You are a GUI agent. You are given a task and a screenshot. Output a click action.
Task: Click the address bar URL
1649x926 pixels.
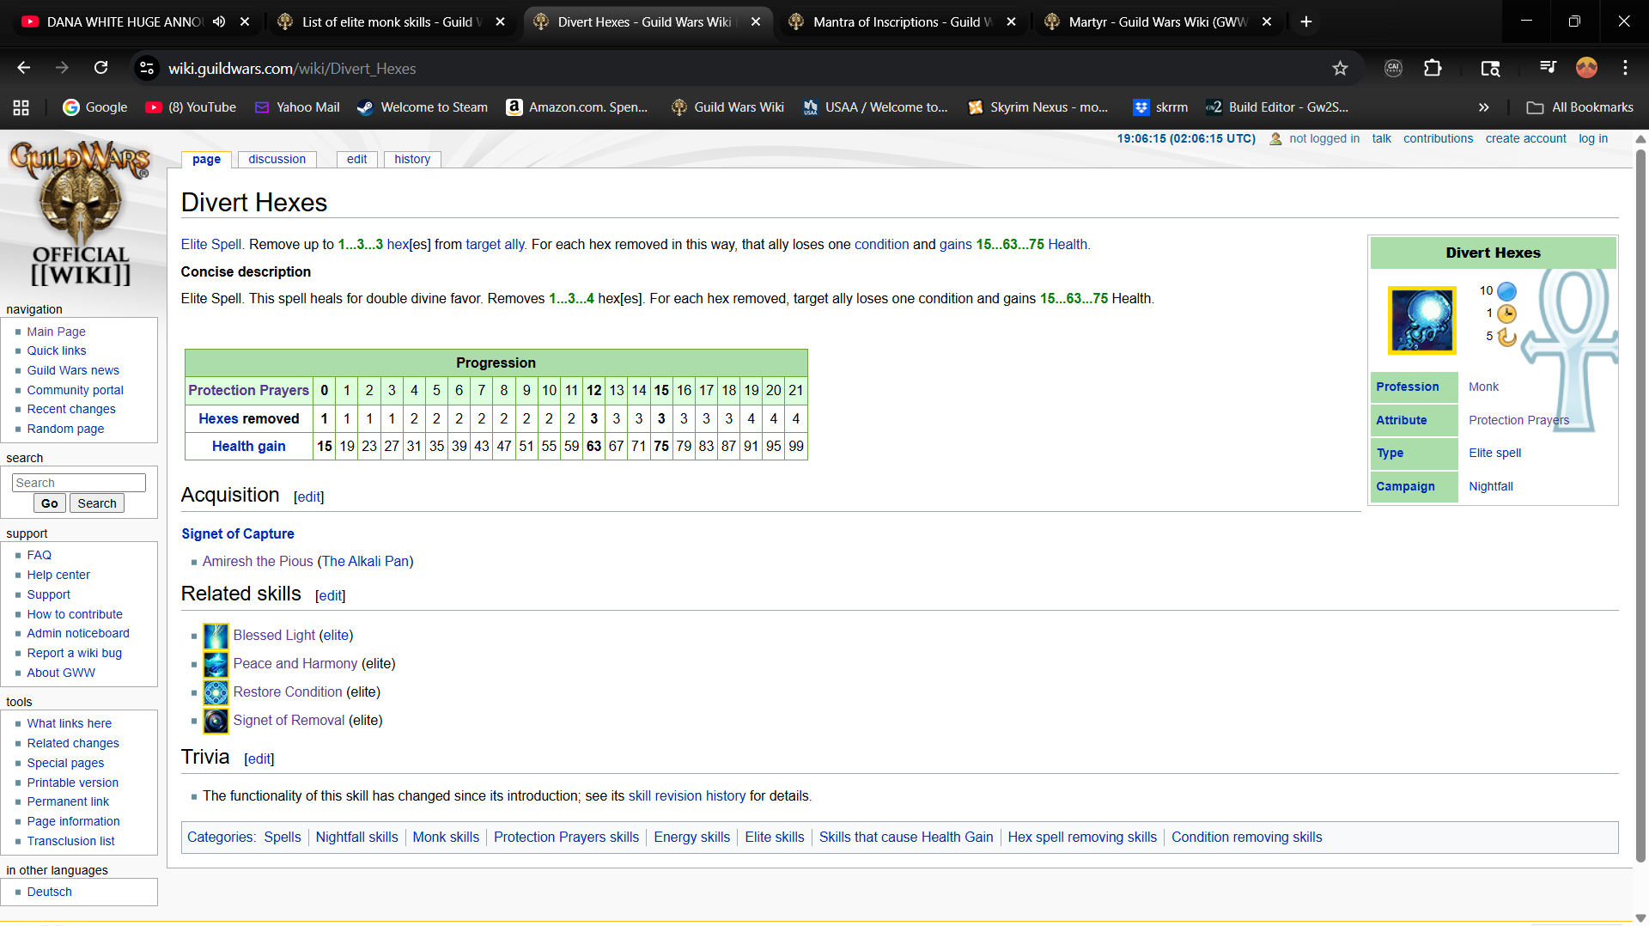point(292,69)
